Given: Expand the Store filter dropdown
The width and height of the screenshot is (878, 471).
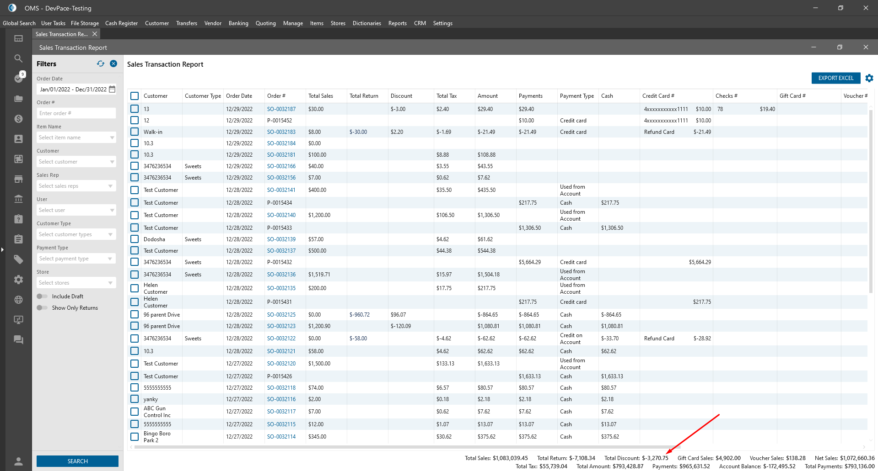Looking at the screenshot, I should click(x=76, y=283).
